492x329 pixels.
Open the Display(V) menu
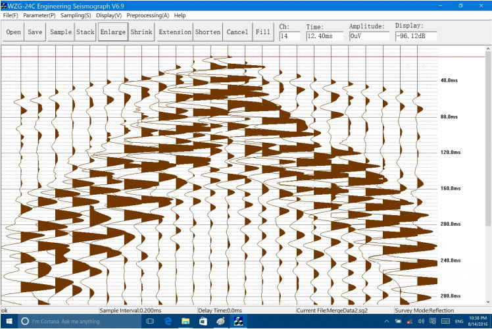[x=109, y=15]
